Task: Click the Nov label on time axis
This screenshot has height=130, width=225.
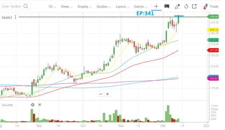Action: (121, 126)
